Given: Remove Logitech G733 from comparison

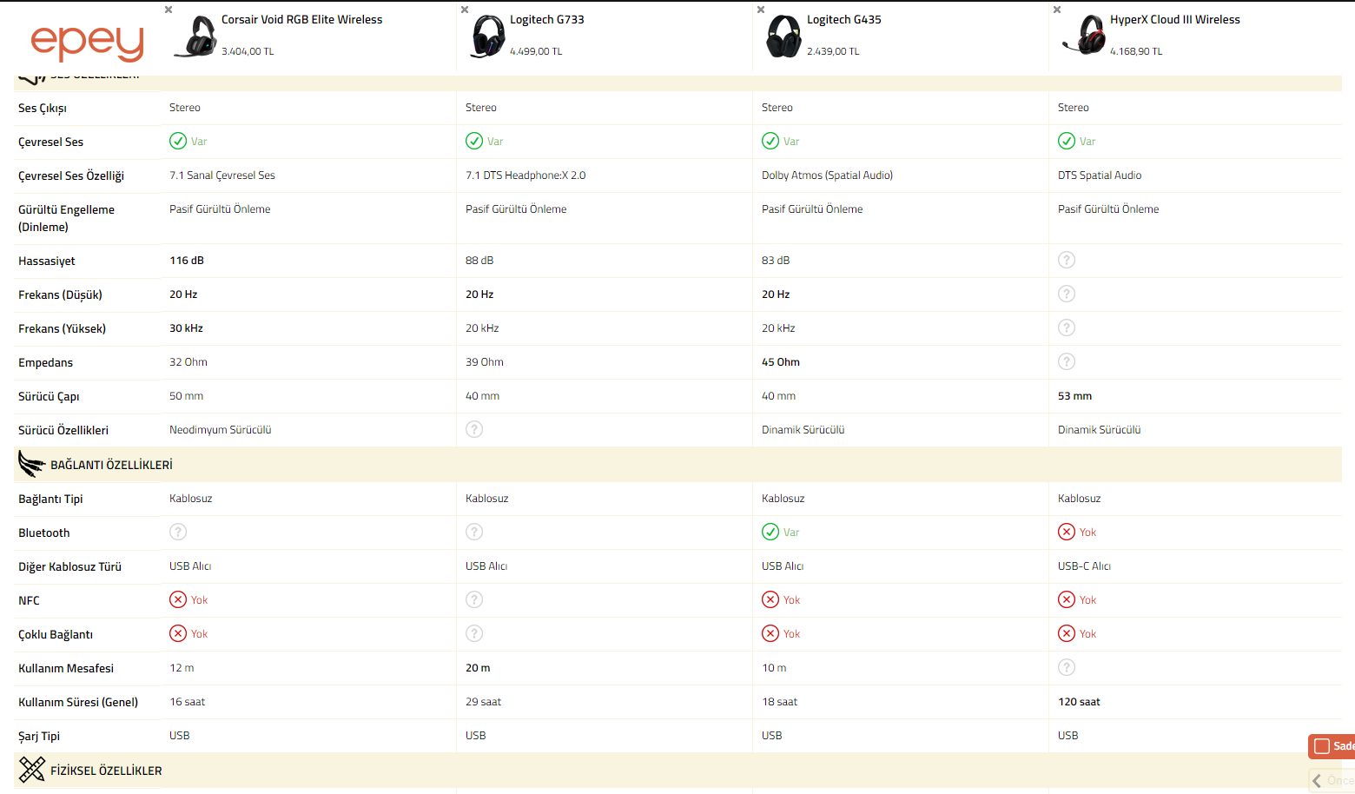Looking at the screenshot, I should click(x=465, y=10).
